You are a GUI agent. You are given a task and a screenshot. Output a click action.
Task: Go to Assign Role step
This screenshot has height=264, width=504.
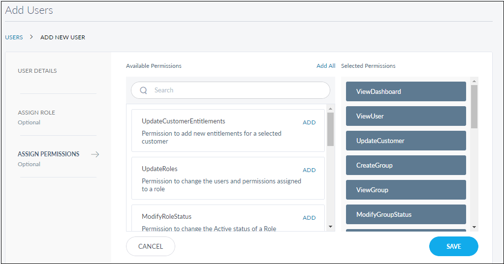[x=36, y=113]
